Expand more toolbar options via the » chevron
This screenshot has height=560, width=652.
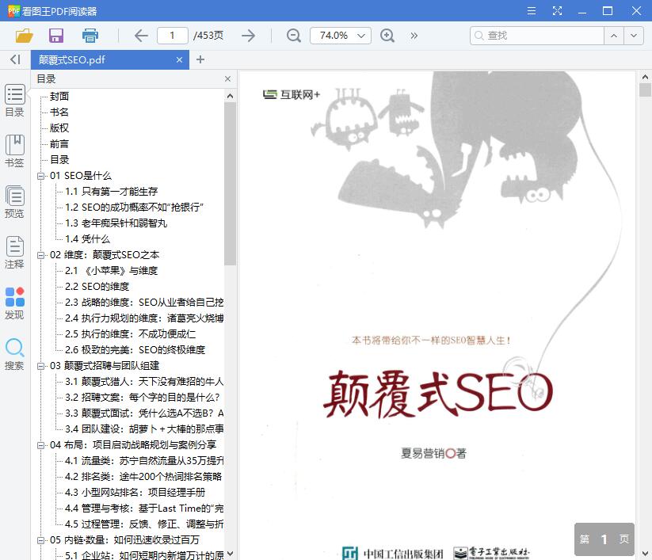[x=414, y=36]
